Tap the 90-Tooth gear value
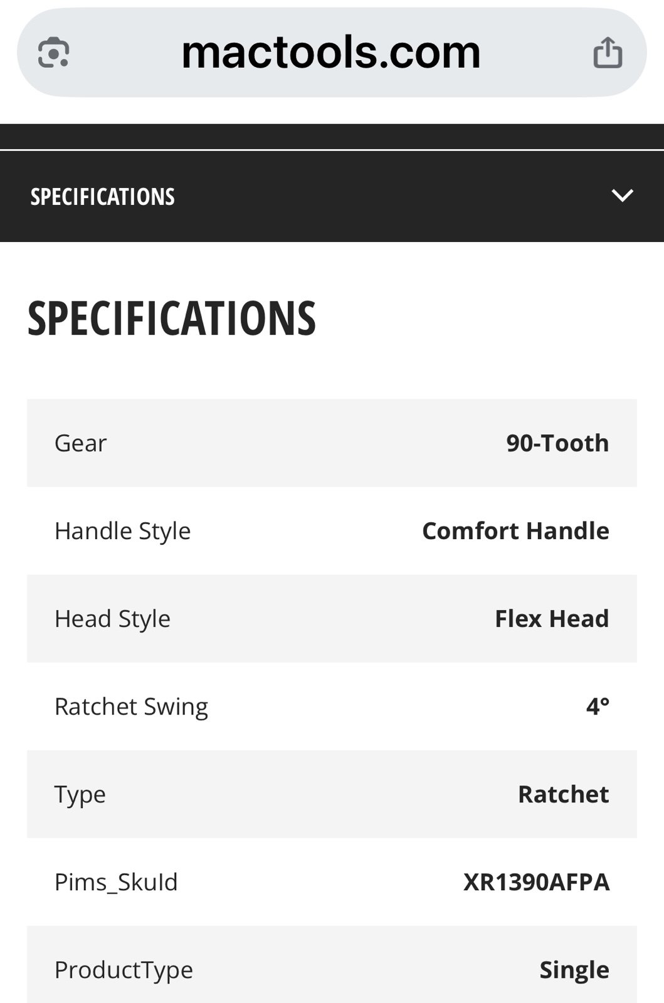Image resolution: width=664 pixels, height=1003 pixels. 557,443
